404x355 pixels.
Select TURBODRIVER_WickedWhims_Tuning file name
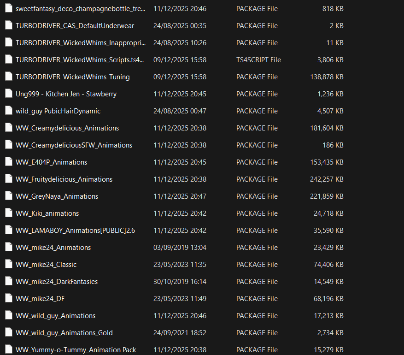point(73,77)
